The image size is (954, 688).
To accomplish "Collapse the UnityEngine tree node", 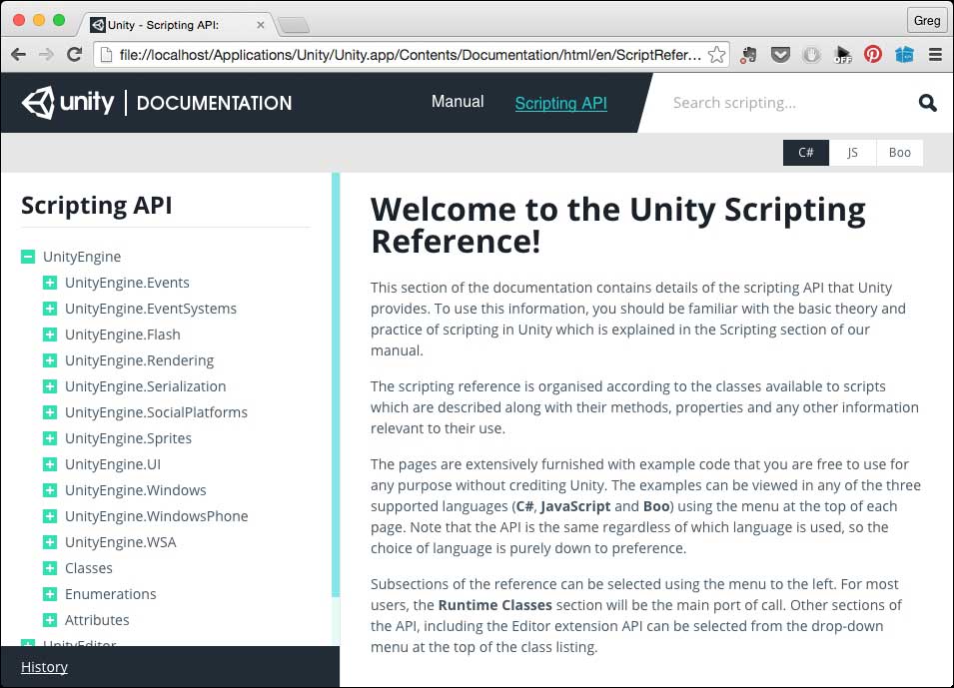I will pos(28,257).
